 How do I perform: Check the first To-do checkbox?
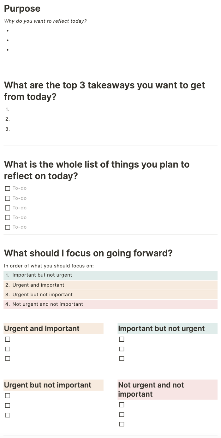pyautogui.click(x=8, y=189)
